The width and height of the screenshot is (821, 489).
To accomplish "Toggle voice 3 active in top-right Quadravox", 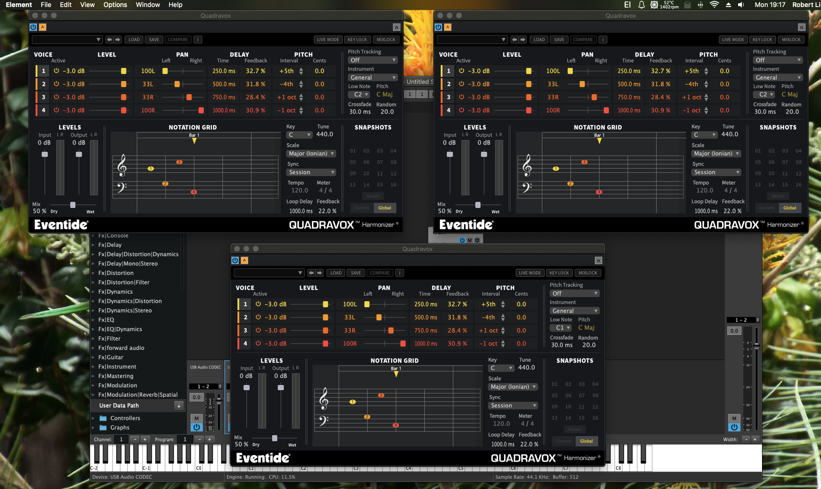I will tap(461, 97).
